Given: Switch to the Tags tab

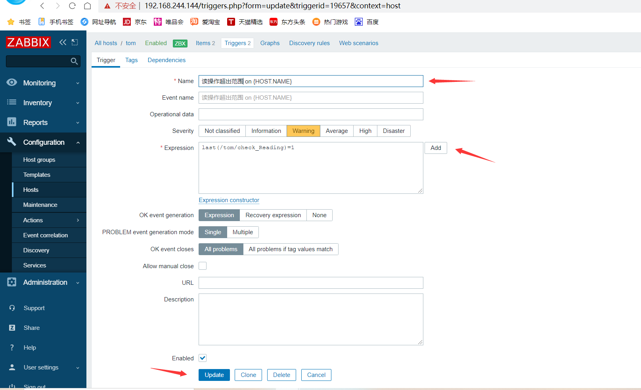Looking at the screenshot, I should coord(132,60).
